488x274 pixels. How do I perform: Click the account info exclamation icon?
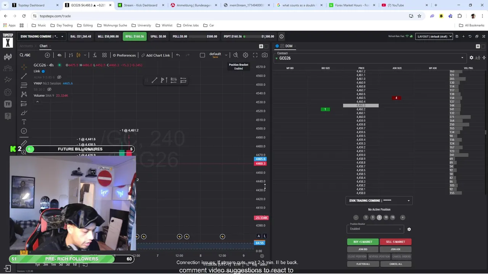coord(281,37)
